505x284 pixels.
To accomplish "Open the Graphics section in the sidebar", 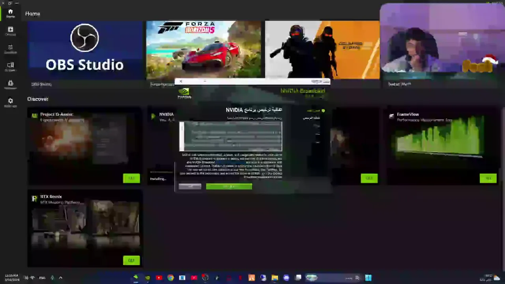I will coord(10,49).
